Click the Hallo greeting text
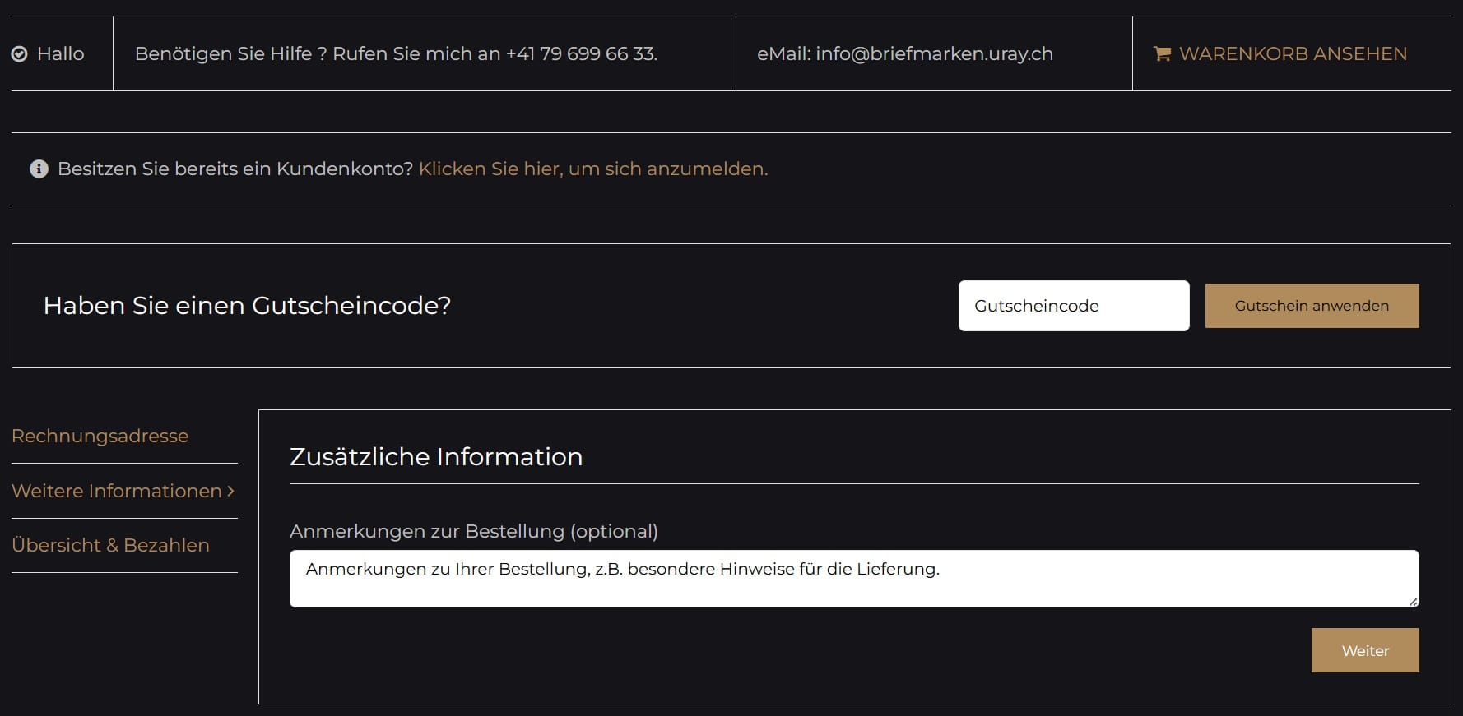The width and height of the screenshot is (1463, 716). pos(61,54)
